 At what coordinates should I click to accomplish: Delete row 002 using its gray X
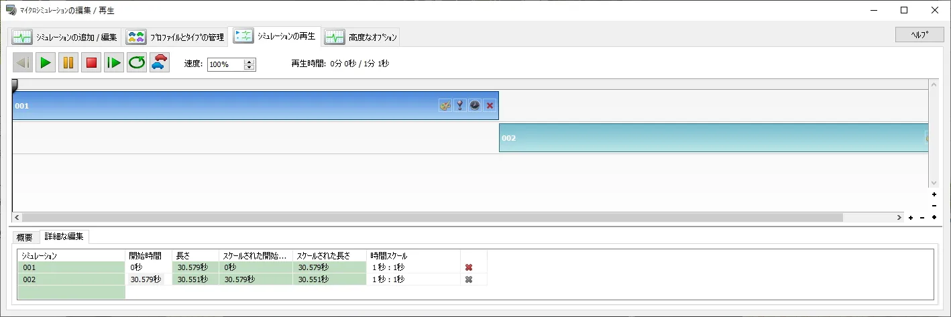(469, 279)
